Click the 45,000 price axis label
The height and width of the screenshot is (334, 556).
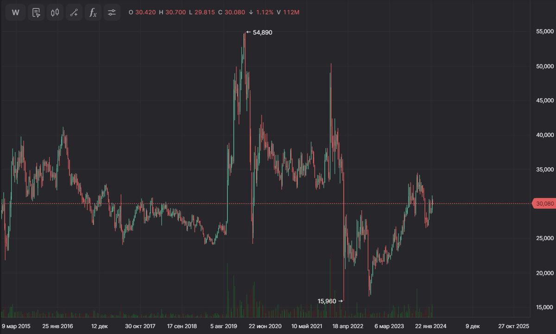pos(544,101)
